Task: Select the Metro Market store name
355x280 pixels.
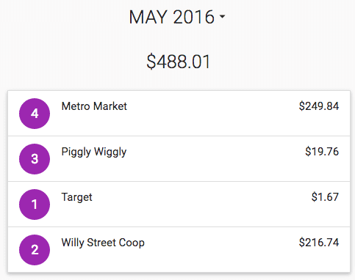Action: coord(94,106)
